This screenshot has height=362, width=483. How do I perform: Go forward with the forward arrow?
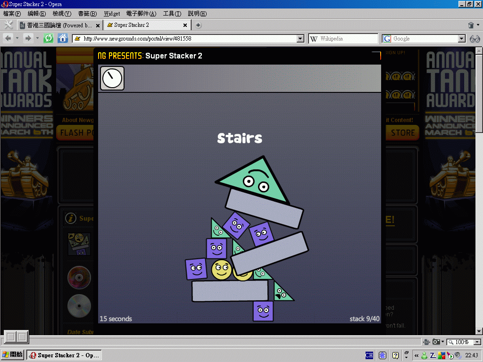click(x=28, y=39)
